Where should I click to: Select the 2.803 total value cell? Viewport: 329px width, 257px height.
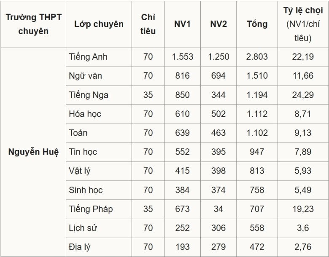pos(257,57)
